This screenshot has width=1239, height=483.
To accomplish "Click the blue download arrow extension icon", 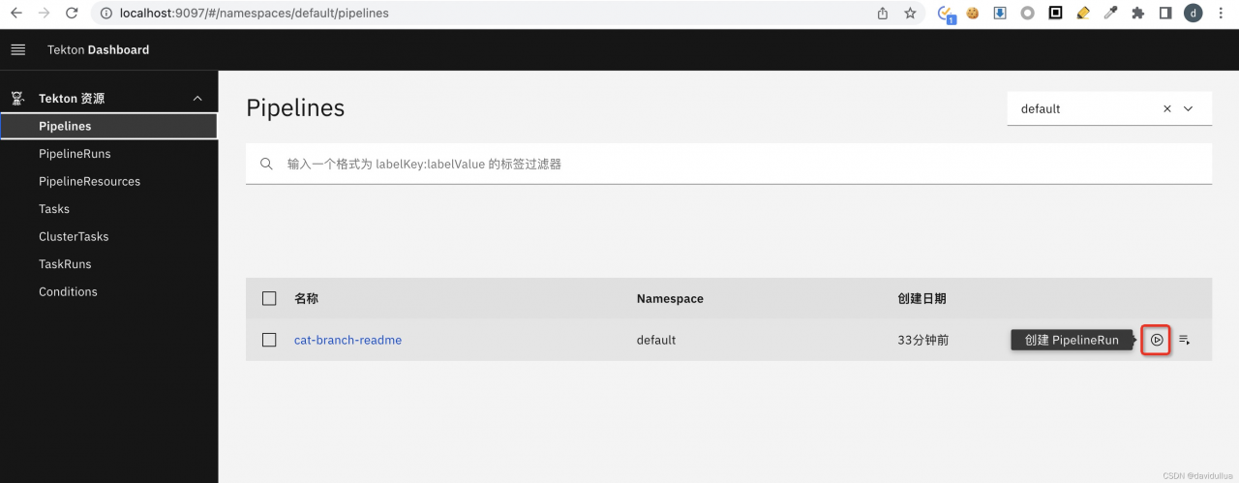I will [x=1000, y=14].
